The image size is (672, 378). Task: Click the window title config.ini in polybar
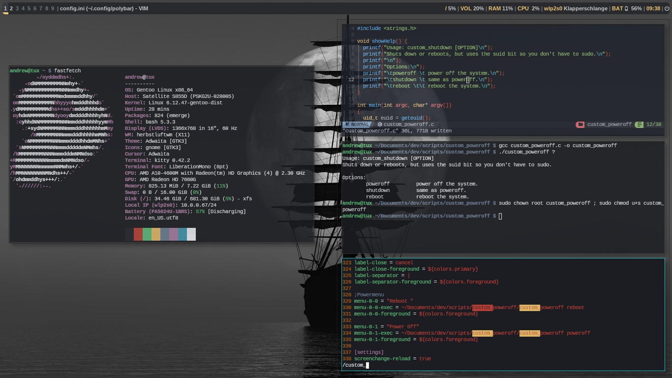click(x=104, y=8)
